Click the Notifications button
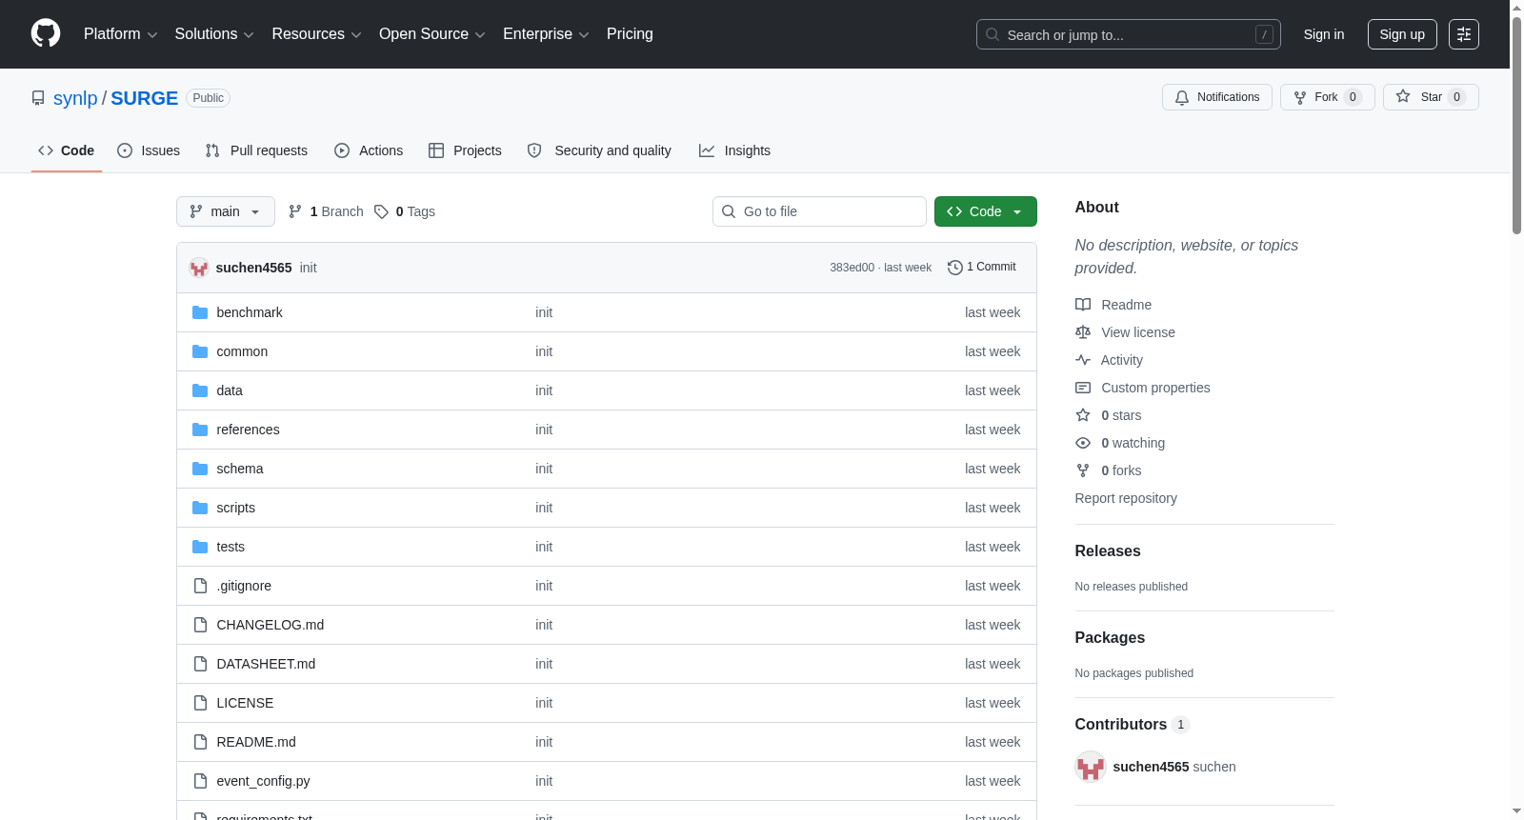This screenshot has height=820, width=1524. (x=1217, y=97)
